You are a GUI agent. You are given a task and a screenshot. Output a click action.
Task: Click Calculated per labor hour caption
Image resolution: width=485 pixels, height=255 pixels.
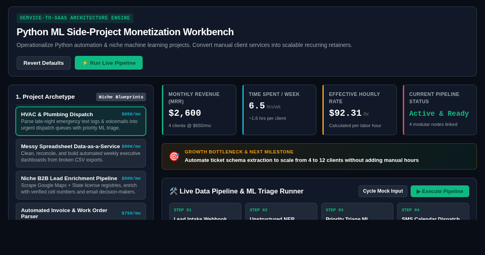[355, 125]
